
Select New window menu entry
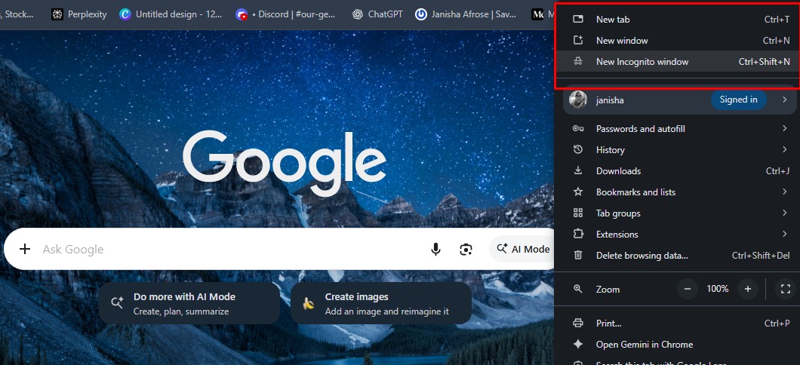[676, 40]
